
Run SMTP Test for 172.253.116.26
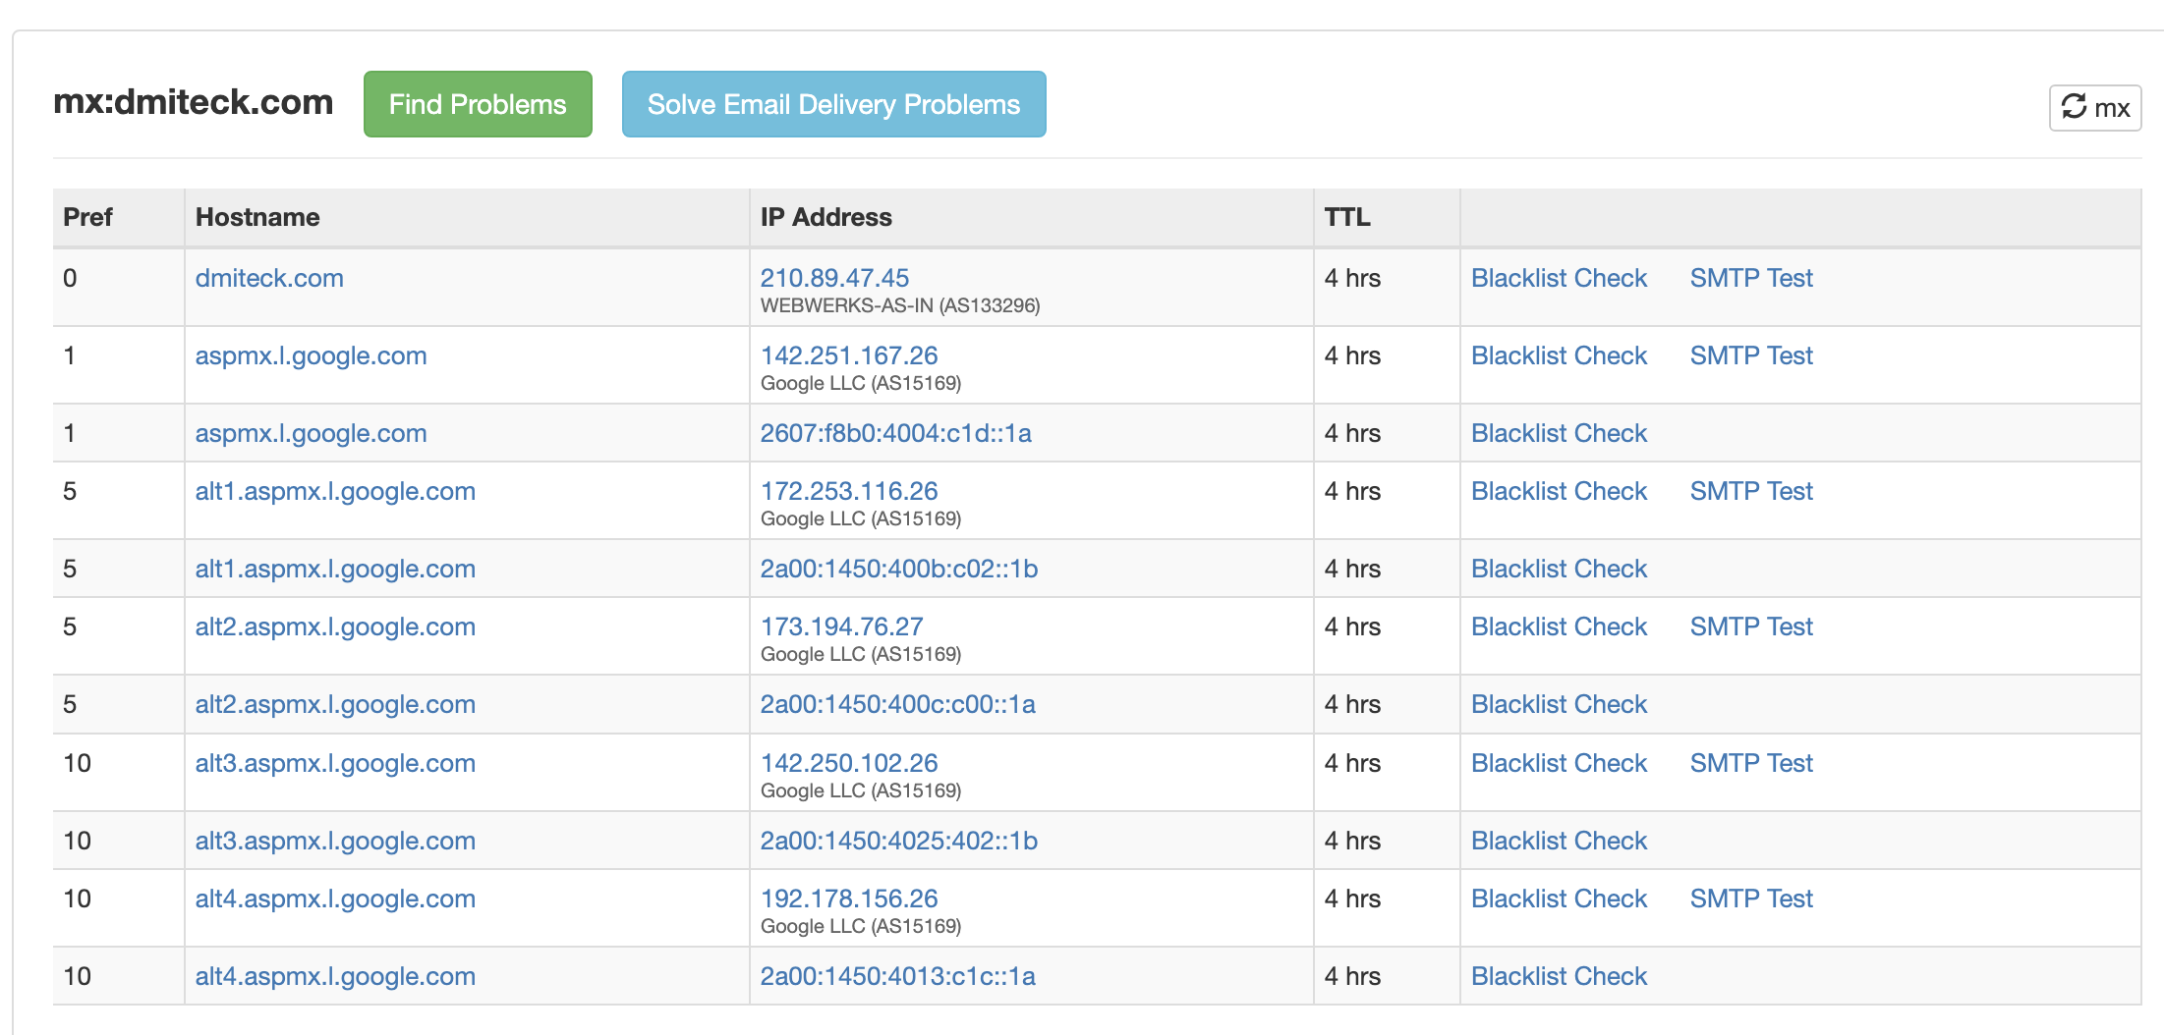coord(1750,491)
